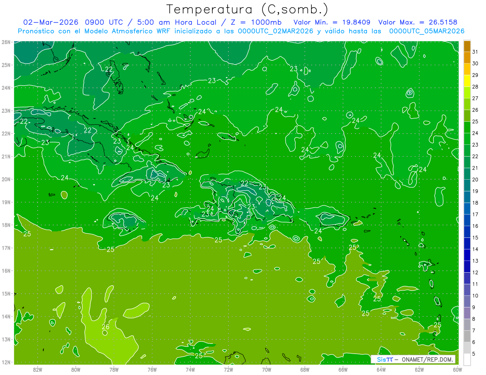Click the title "Temperatura (C,somb.)"
Screen dimensions: 486x375
[x=247, y=9]
